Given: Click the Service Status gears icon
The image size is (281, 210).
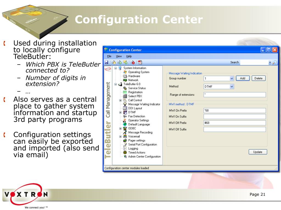Looking at the screenshot, I should coord(125,88).
